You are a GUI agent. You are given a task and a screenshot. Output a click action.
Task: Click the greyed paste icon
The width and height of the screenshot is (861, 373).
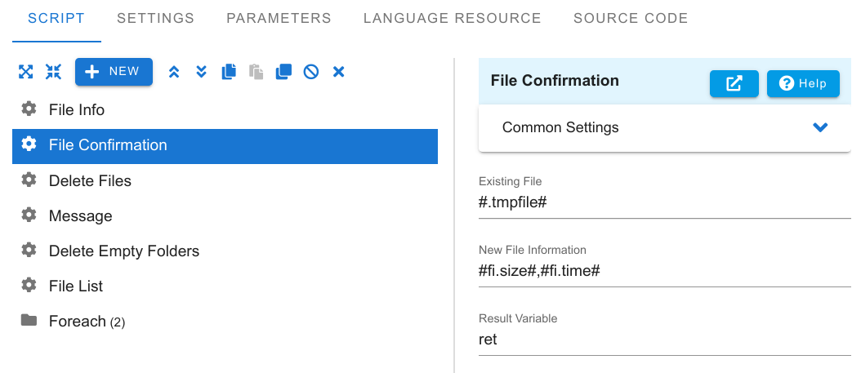pyautogui.click(x=257, y=71)
